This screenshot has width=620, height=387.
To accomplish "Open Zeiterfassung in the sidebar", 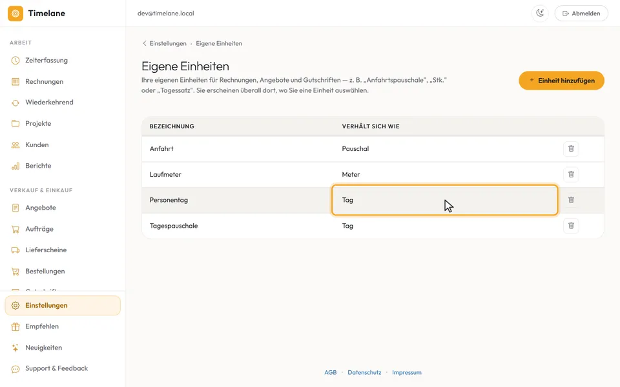I will click(x=63, y=61).
